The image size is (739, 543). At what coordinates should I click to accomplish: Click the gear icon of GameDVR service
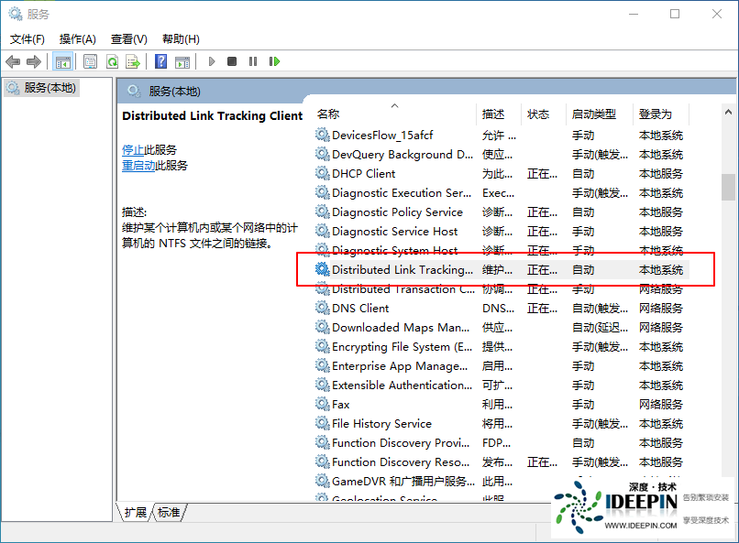click(x=323, y=481)
